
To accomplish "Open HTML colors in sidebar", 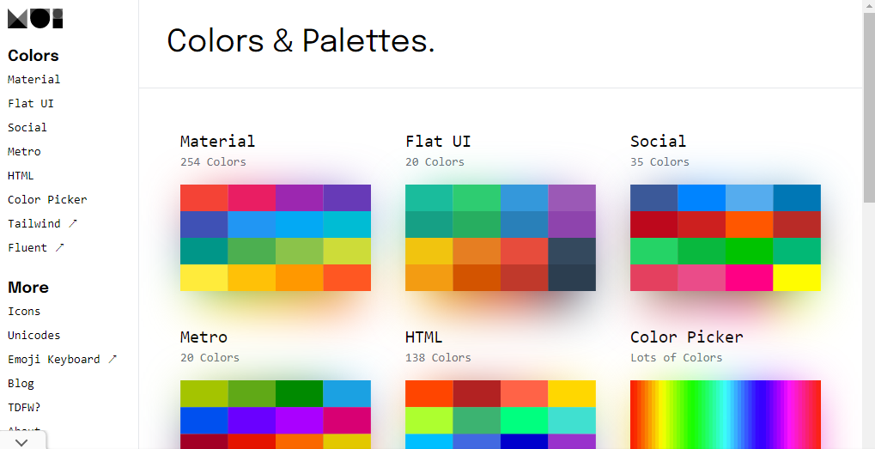I will pyautogui.click(x=21, y=175).
